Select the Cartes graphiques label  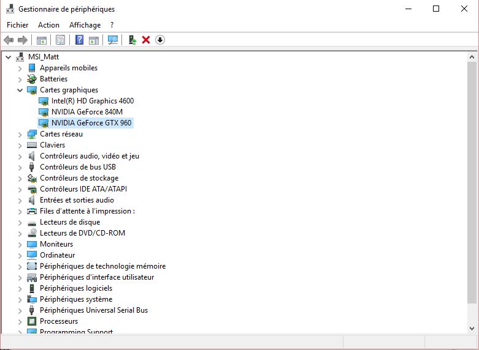click(x=69, y=90)
